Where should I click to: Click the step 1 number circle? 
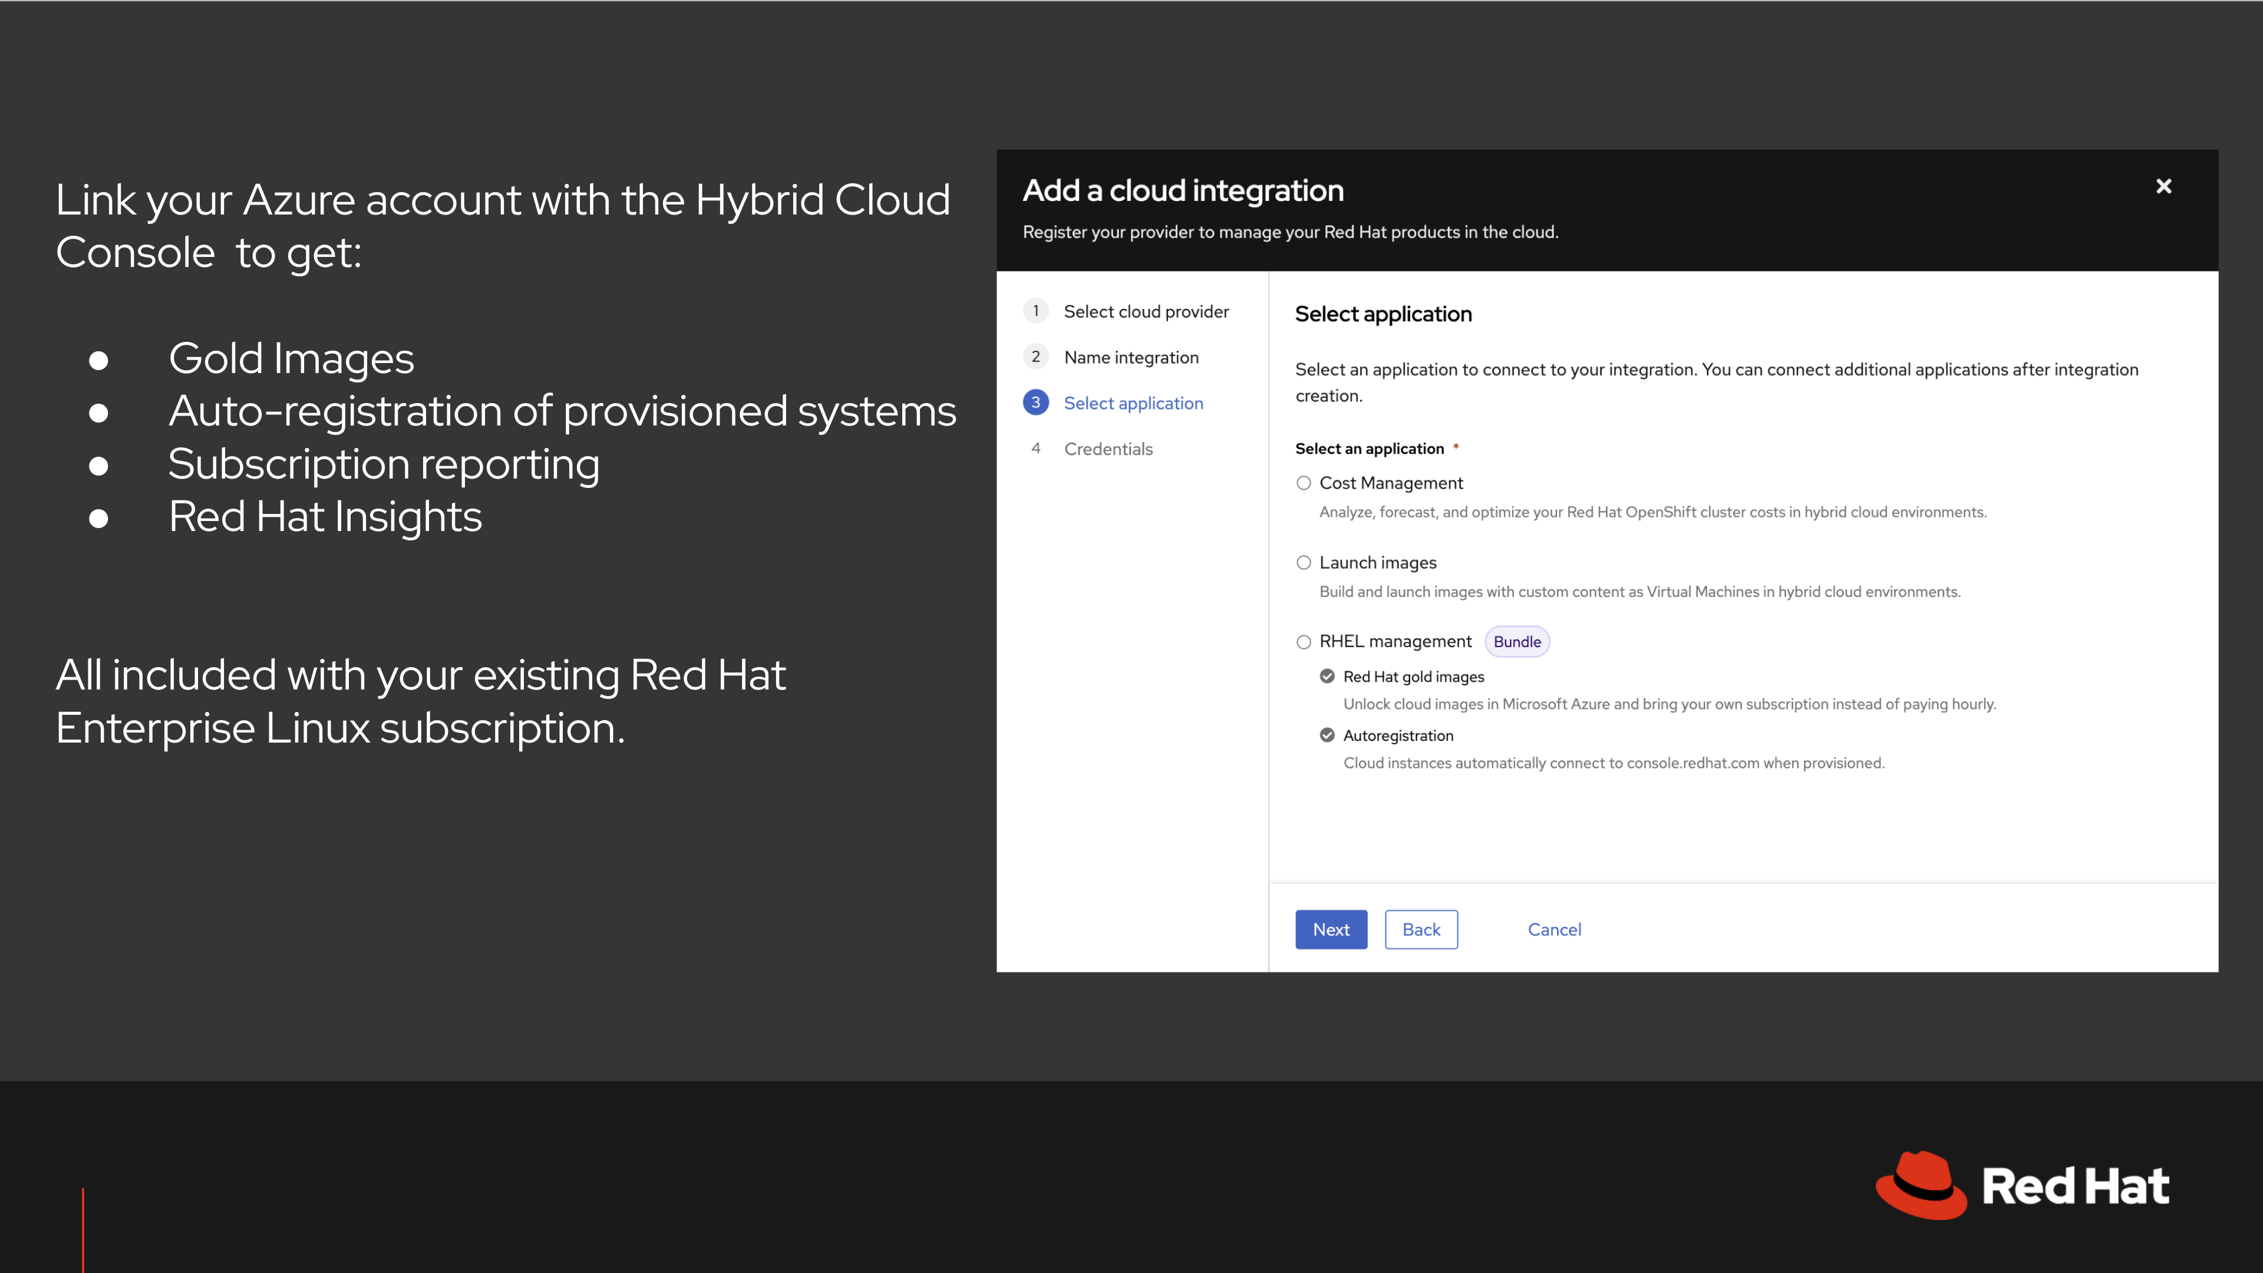click(1036, 311)
